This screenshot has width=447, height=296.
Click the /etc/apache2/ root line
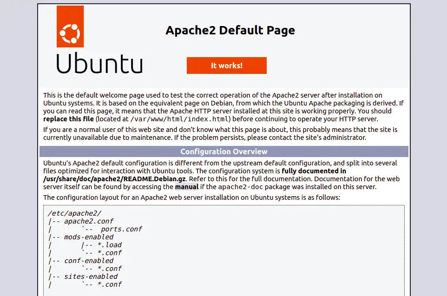point(75,213)
